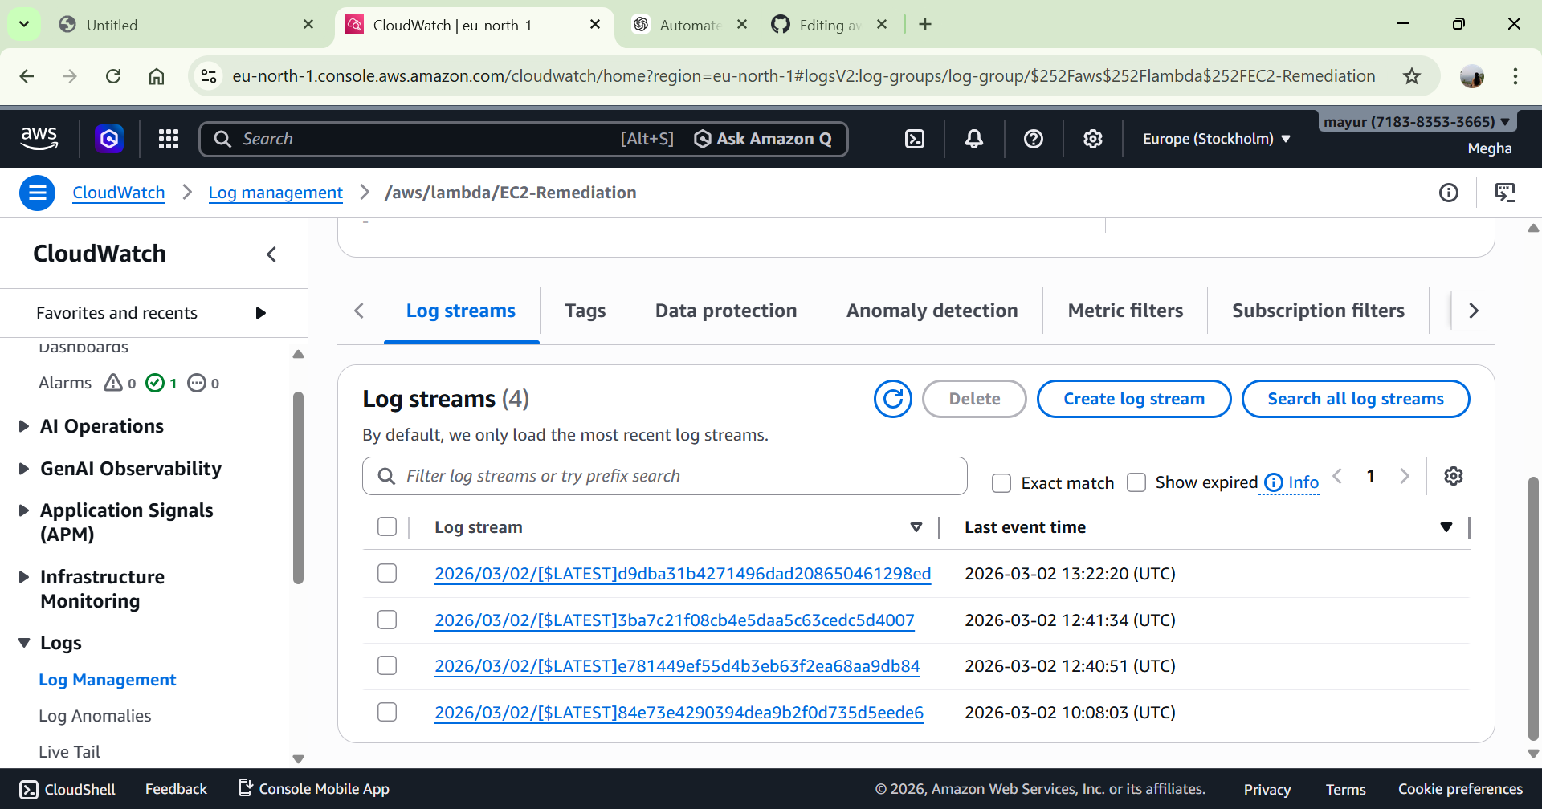This screenshot has width=1542, height=809.
Task: Open log stream ending in 5d4007
Action: pos(675,620)
